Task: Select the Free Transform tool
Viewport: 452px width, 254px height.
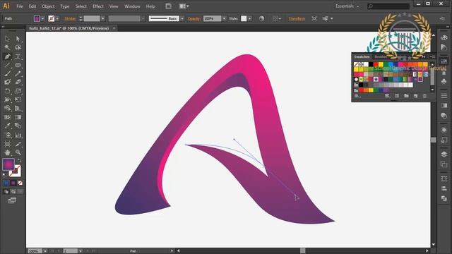Action: click(x=18, y=99)
